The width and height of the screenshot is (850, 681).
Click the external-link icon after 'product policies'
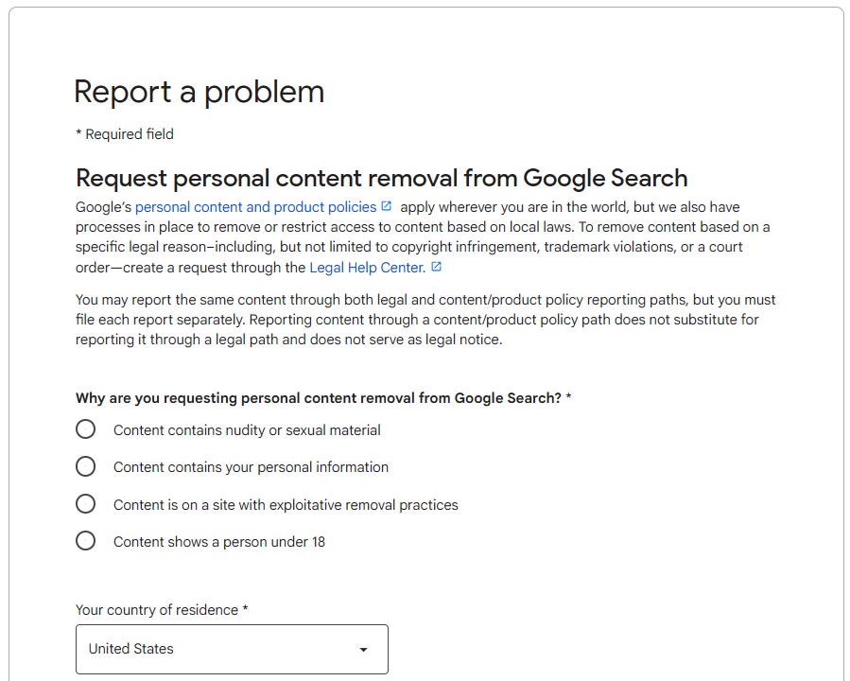tap(387, 206)
